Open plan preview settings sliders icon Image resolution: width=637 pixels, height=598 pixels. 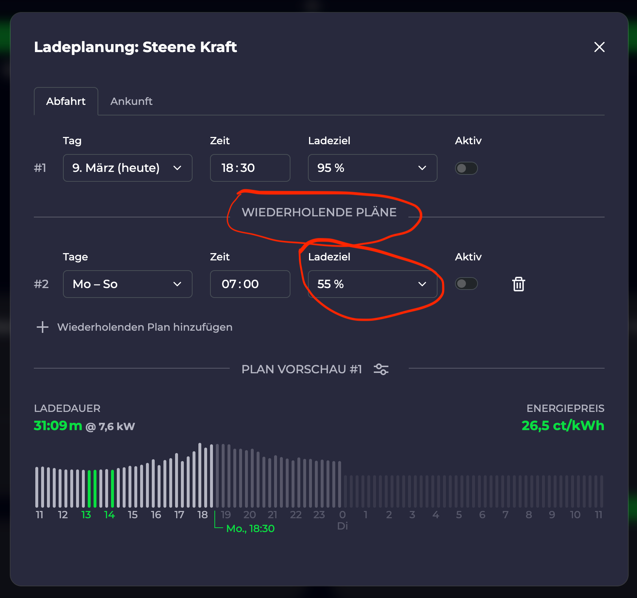pos(381,369)
